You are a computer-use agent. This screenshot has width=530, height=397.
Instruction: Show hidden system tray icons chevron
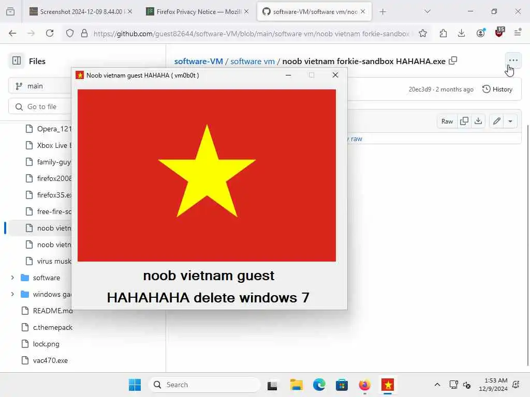(437, 385)
